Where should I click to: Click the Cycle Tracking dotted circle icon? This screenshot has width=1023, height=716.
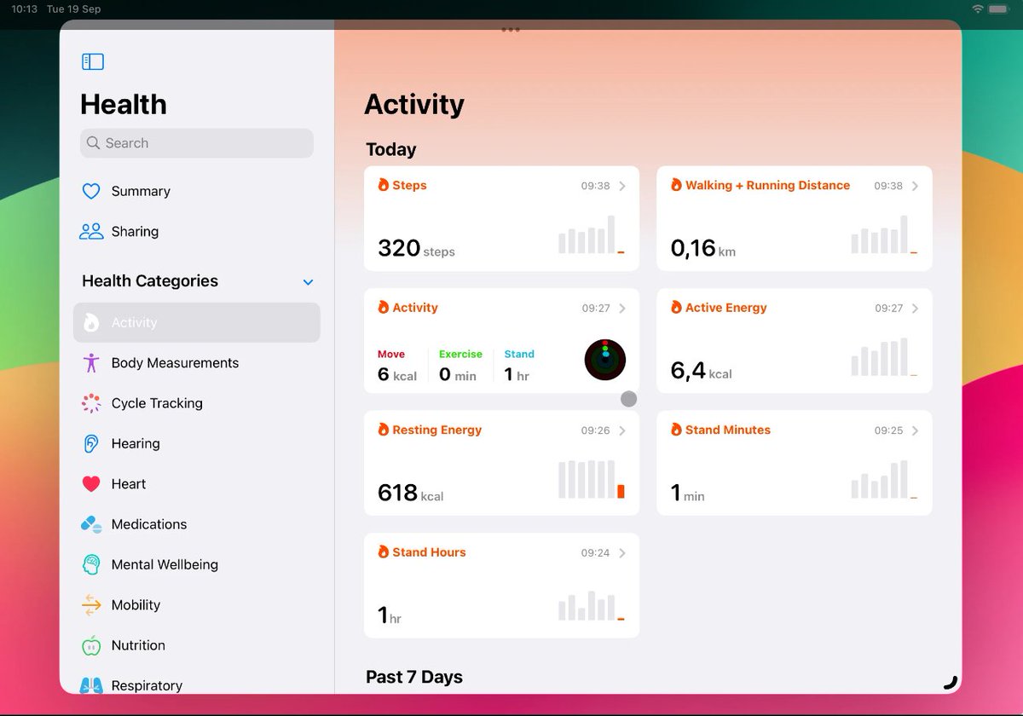click(x=91, y=403)
